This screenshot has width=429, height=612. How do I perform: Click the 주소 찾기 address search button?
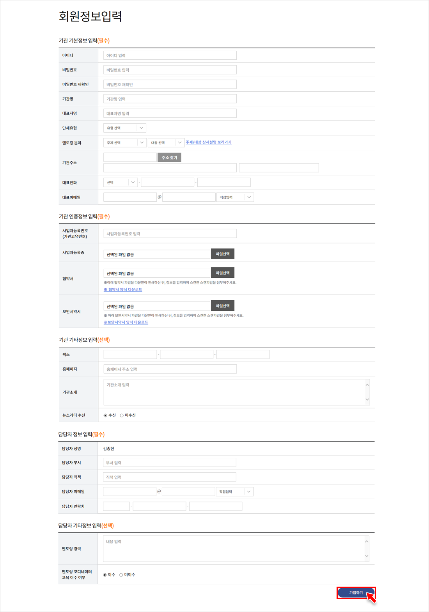tap(169, 158)
